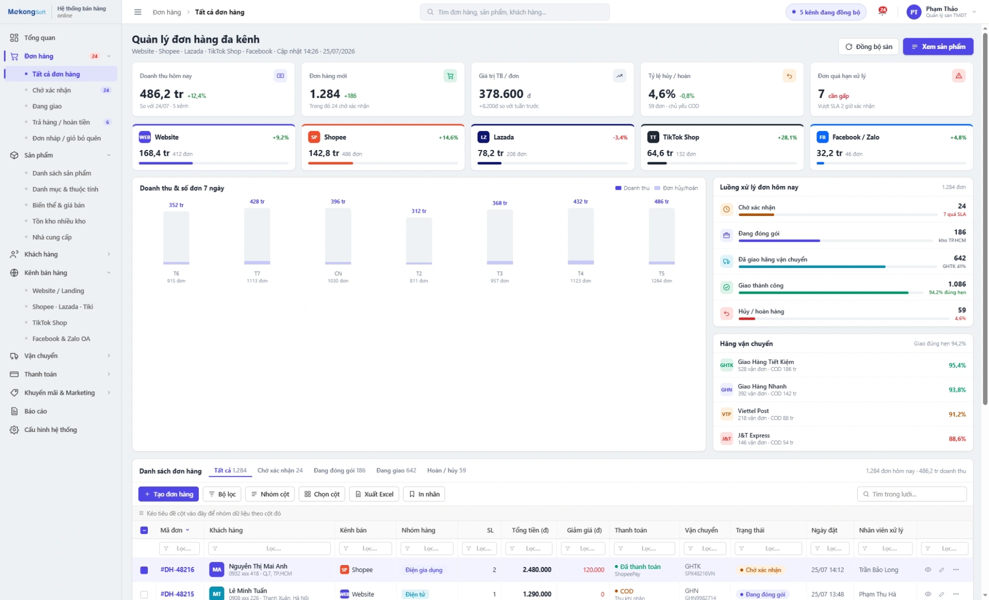Image resolution: width=989 pixels, height=600 pixels.
Task: Click the Tạo đơn hàng button
Action: [168, 494]
